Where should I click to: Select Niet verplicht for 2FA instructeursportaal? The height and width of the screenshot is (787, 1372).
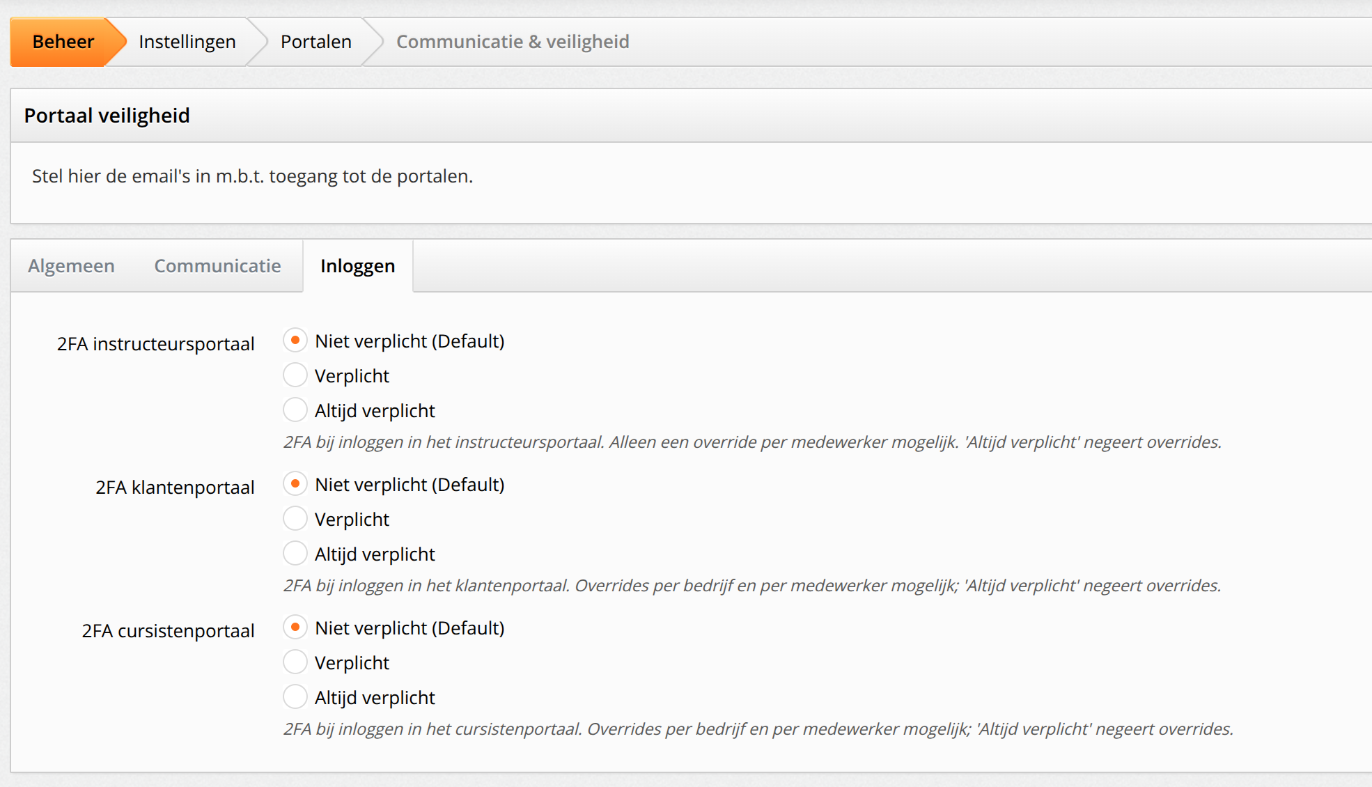pos(295,341)
